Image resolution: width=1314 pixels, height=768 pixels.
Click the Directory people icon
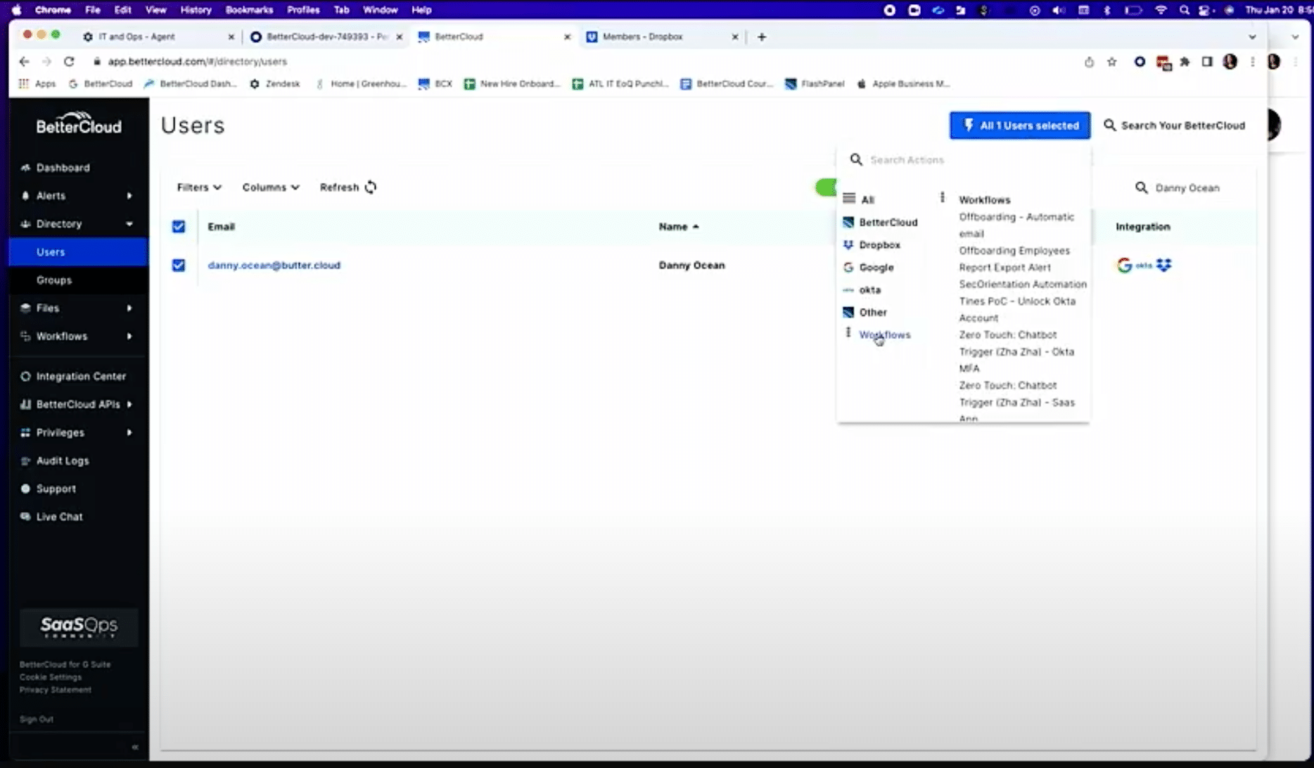[x=26, y=224]
